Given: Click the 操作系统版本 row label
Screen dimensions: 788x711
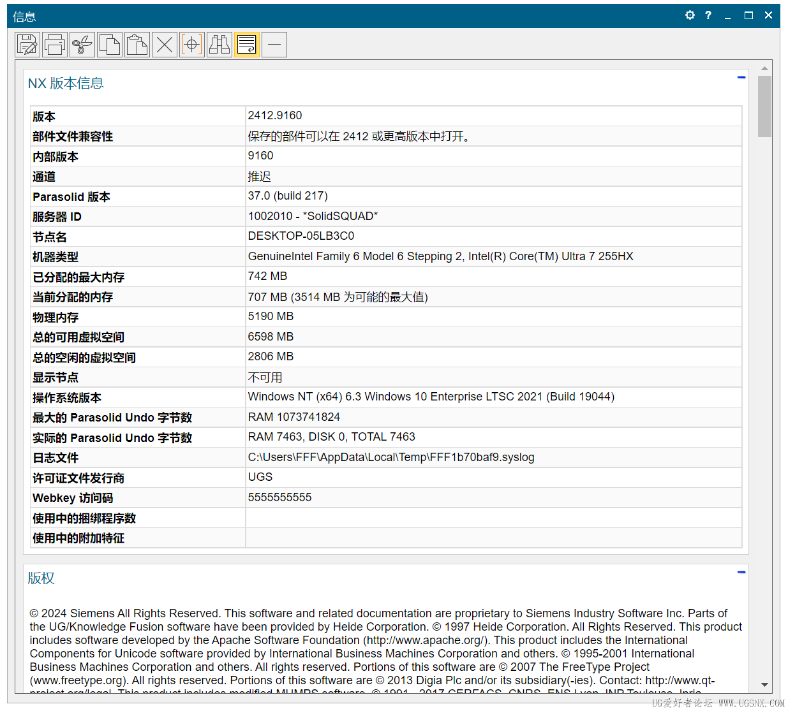Looking at the screenshot, I should (67, 398).
